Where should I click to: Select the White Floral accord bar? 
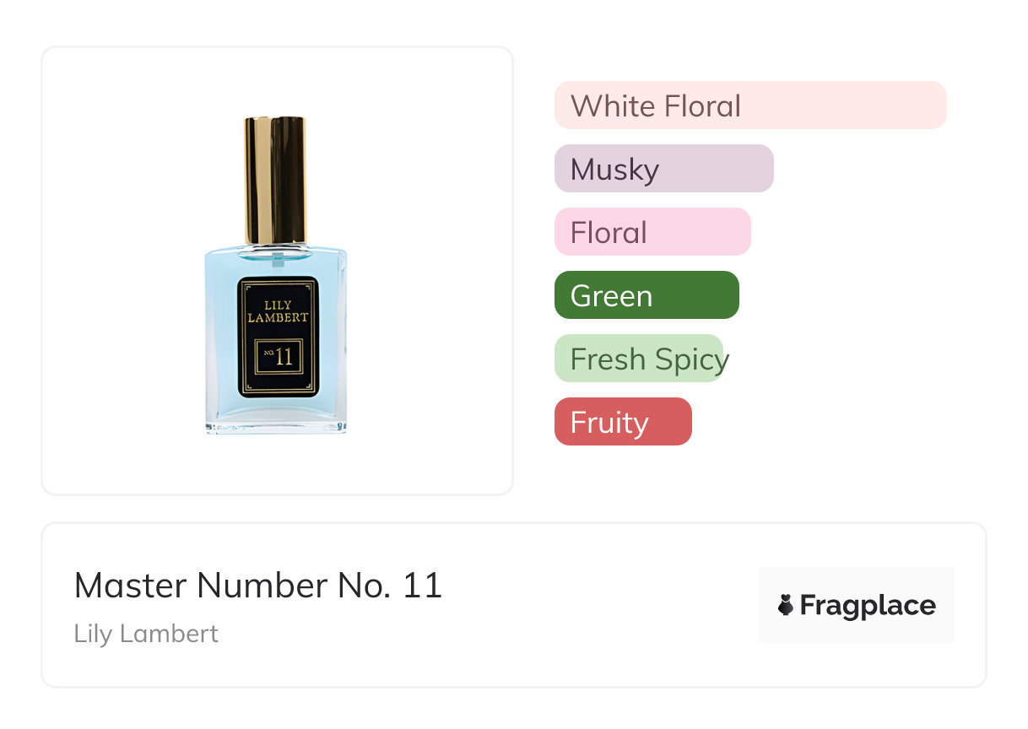click(749, 105)
